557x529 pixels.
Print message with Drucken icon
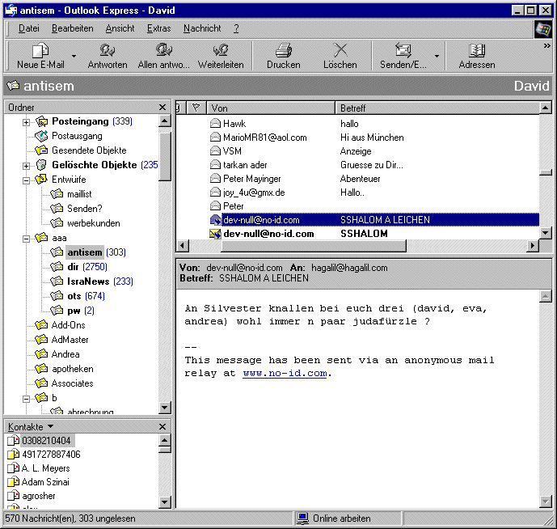coord(283,51)
